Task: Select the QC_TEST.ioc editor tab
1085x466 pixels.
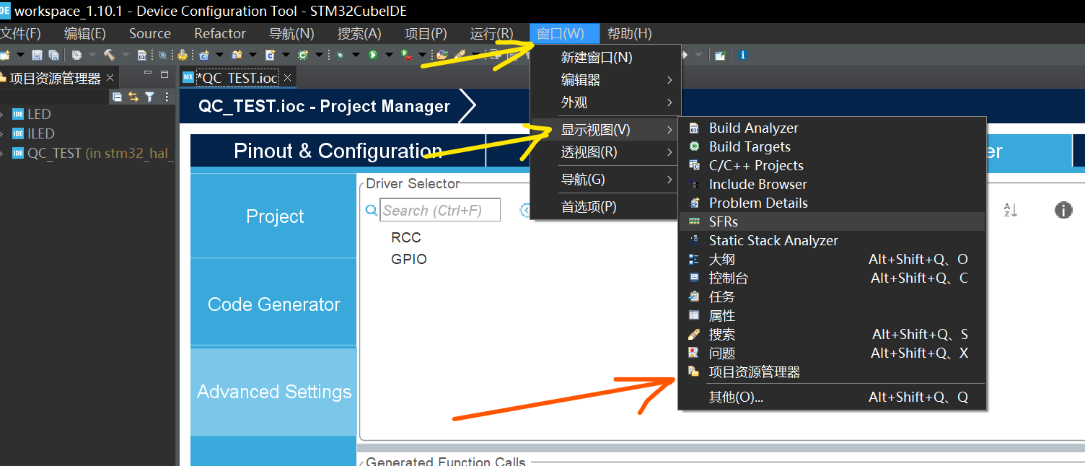Action: (x=237, y=78)
